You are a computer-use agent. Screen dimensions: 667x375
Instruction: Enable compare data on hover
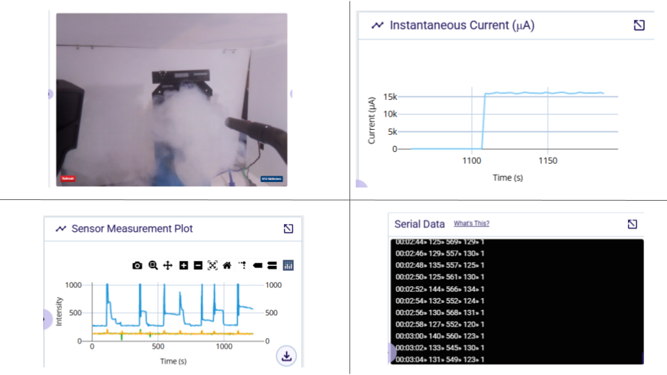click(272, 265)
